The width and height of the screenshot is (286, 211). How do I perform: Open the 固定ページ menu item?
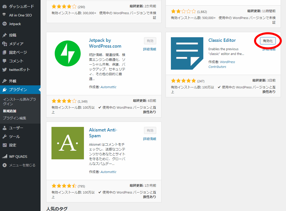click(x=18, y=52)
